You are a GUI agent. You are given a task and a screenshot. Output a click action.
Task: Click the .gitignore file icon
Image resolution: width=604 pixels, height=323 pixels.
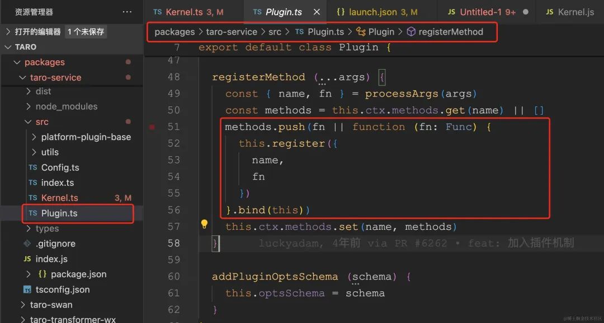click(x=27, y=243)
